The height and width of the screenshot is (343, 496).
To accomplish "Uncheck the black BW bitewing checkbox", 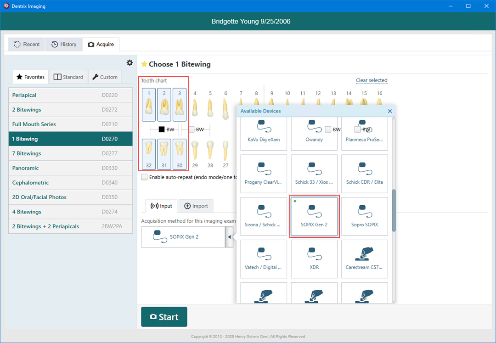I will point(162,129).
